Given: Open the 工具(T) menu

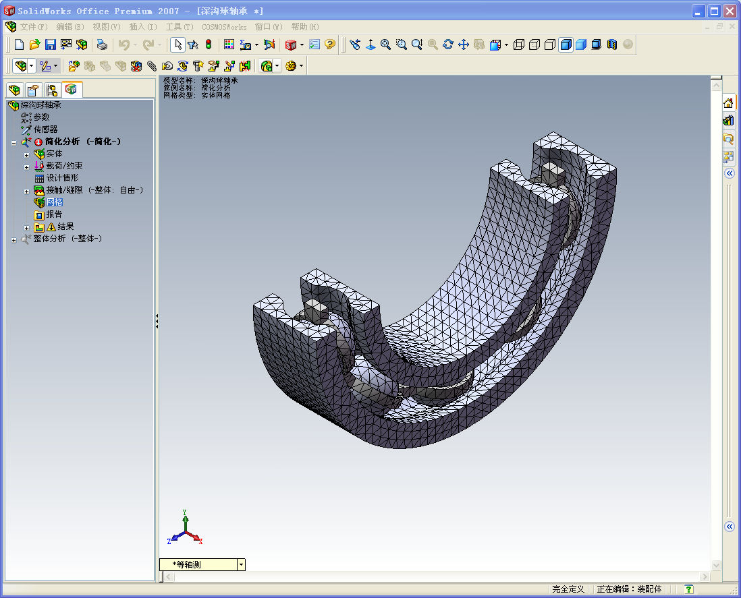Looking at the screenshot, I should [180, 27].
